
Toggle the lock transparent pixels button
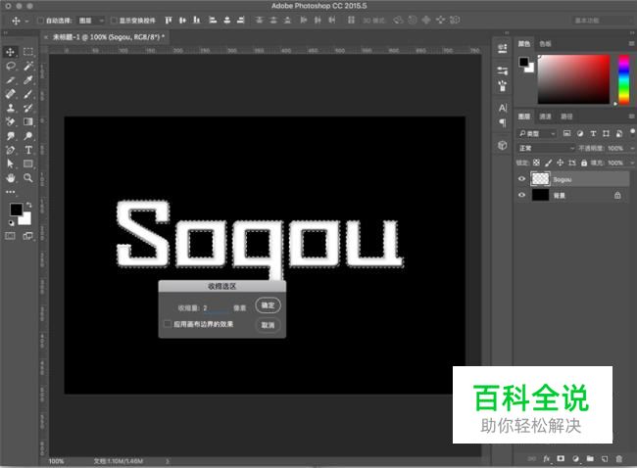point(536,163)
